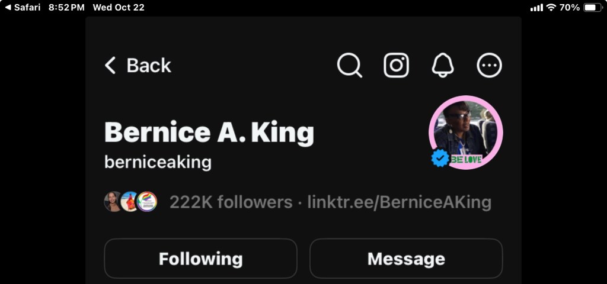Toggle the Following button to unfollow
Screen dimensions: 607x284
click(x=200, y=259)
